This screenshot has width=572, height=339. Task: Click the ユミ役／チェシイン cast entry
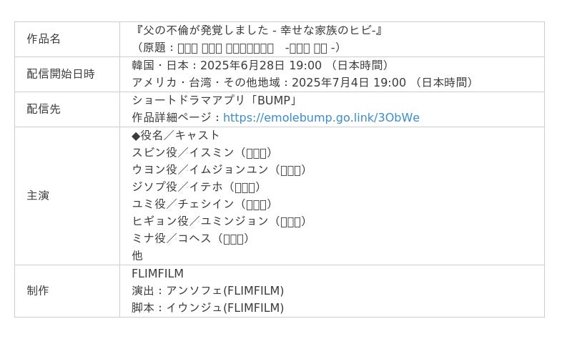tap(202, 204)
